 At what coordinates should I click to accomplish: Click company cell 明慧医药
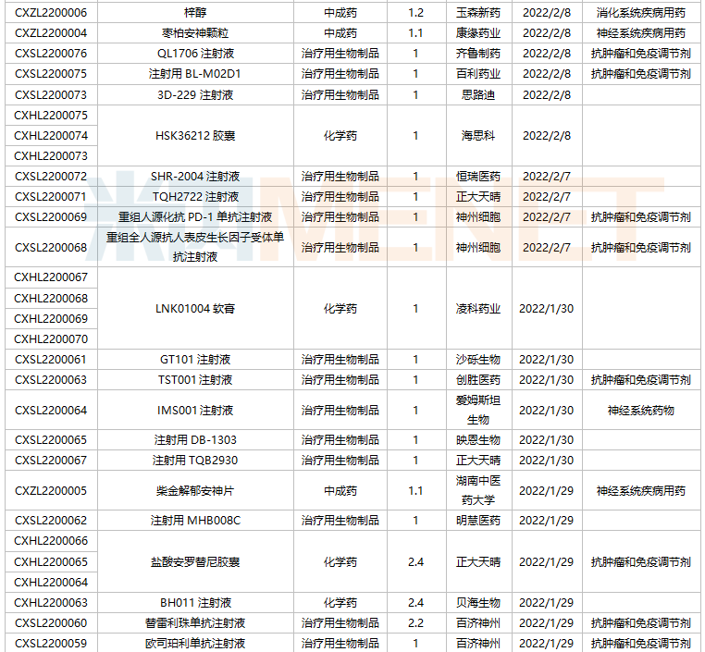(x=478, y=521)
